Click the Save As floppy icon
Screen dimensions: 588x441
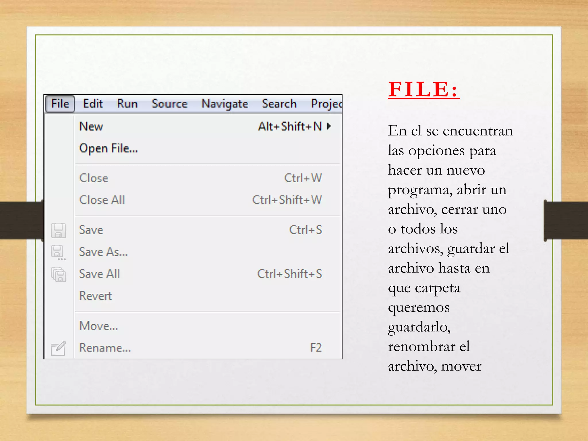click(x=58, y=252)
